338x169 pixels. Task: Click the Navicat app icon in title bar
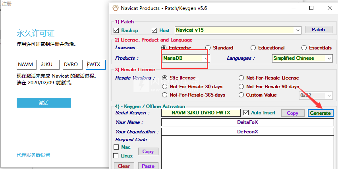[116, 8]
